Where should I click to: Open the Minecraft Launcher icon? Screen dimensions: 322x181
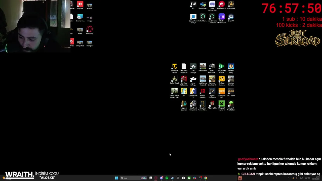[222, 106]
